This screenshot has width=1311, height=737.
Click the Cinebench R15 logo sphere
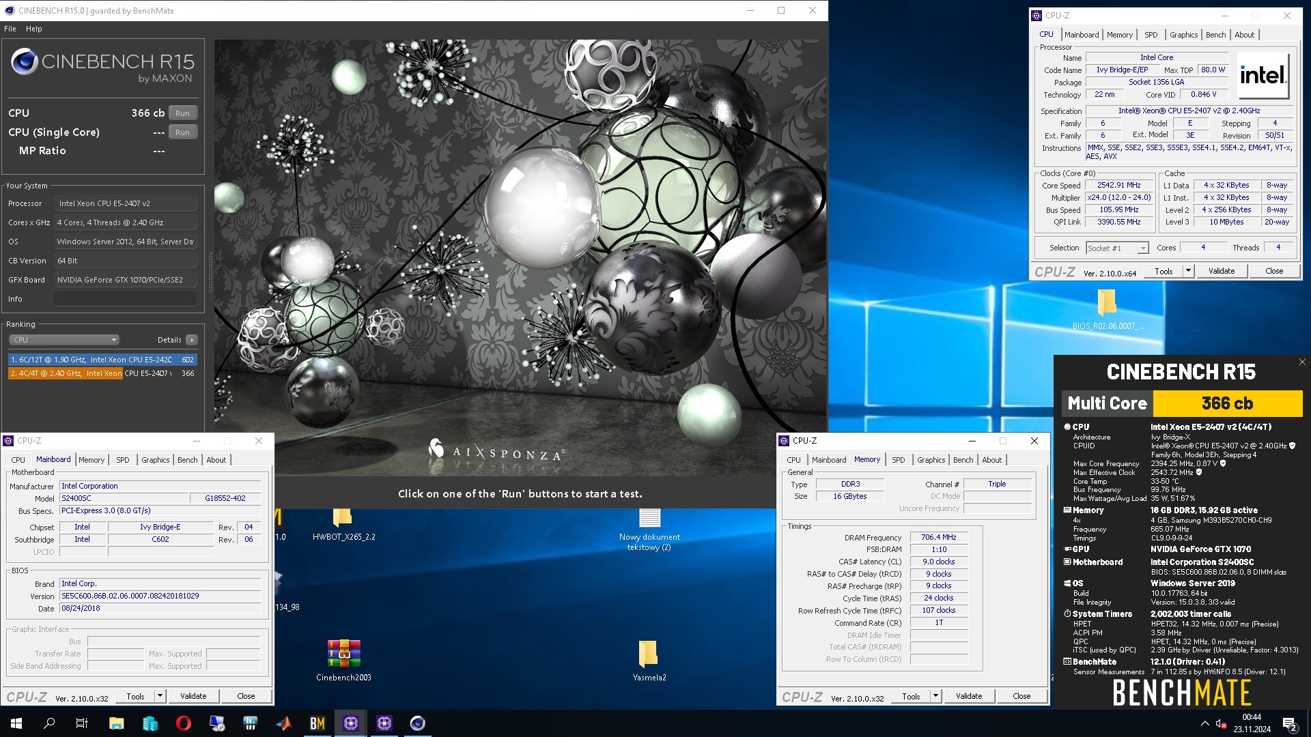point(25,62)
